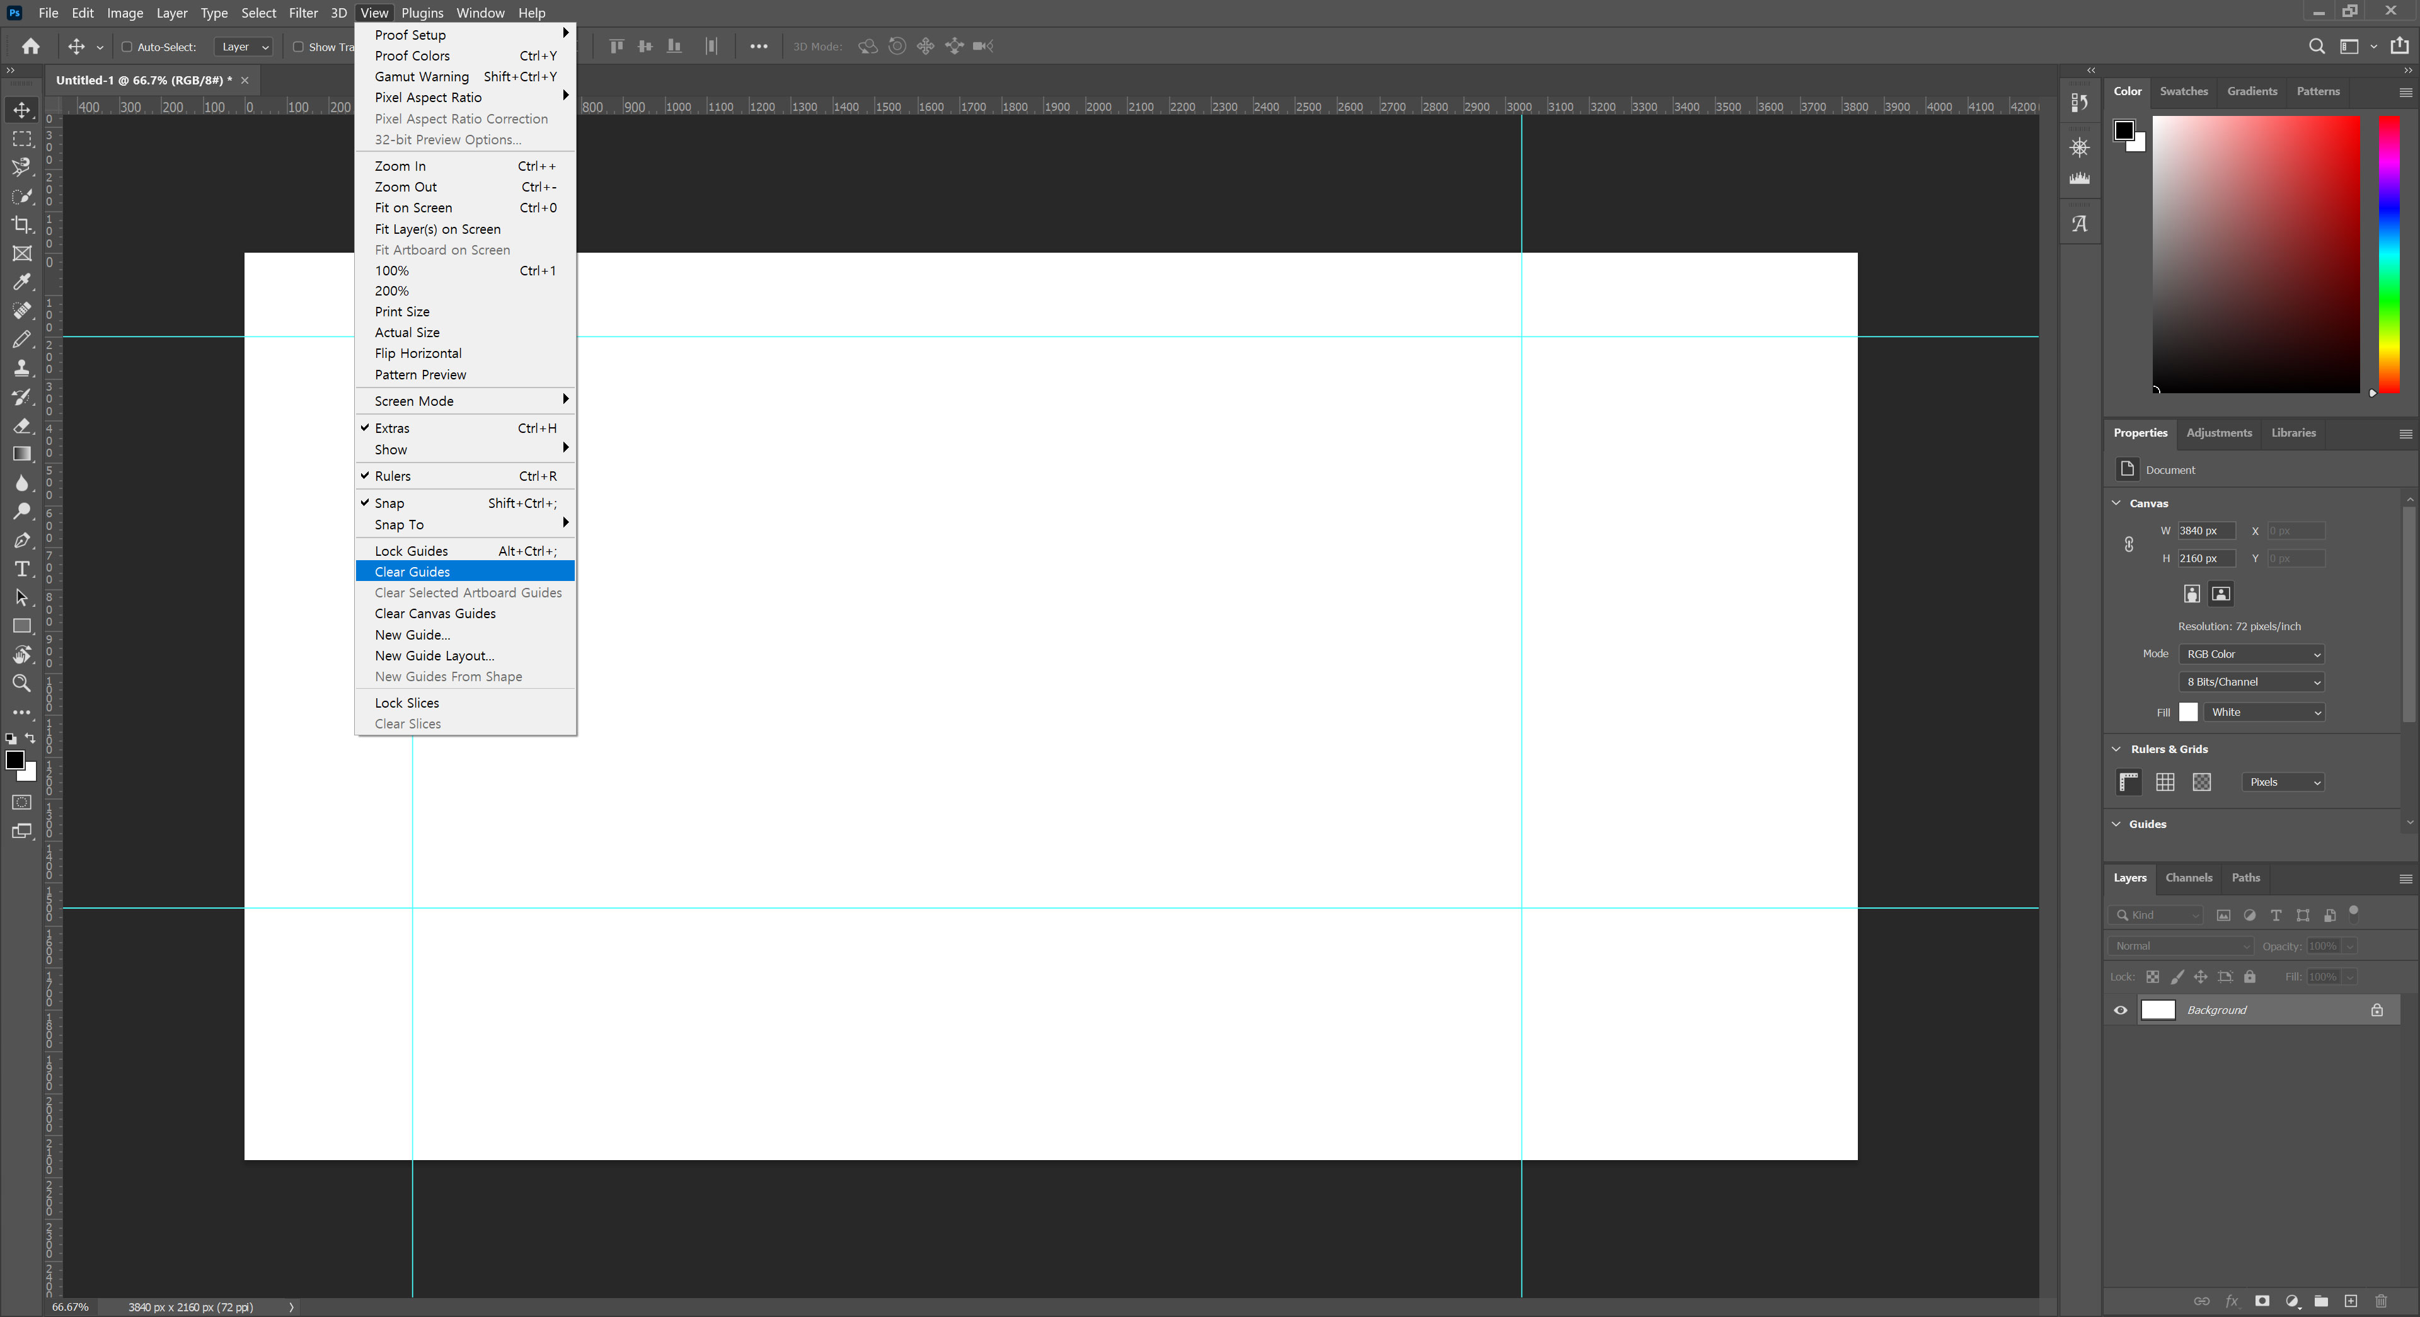Choose Clear Guides from View menu

coord(412,572)
